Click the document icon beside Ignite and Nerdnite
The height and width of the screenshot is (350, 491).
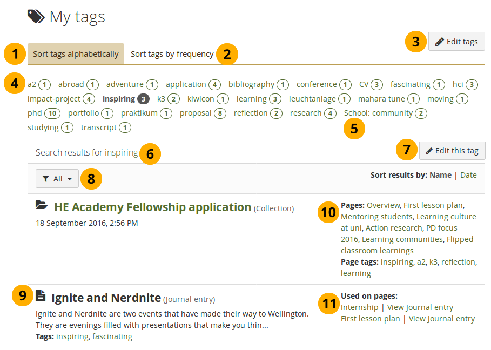click(x=41, y=295)
